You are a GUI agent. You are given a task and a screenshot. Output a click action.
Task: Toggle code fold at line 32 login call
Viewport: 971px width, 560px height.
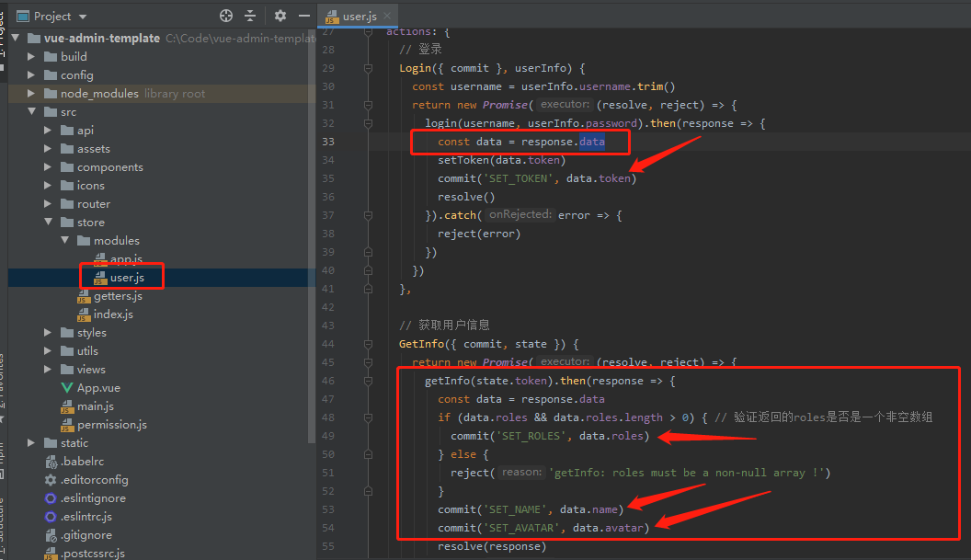click(x=369, y=123)
